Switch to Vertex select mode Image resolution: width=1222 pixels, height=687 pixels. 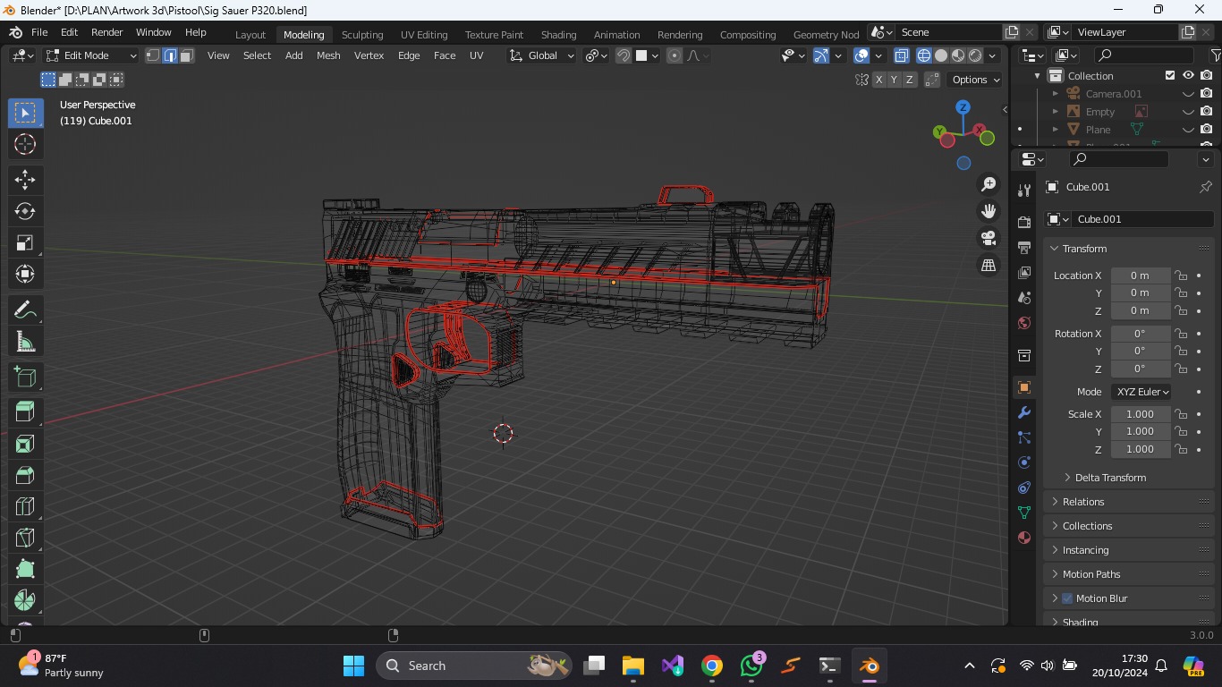point(153,55)
